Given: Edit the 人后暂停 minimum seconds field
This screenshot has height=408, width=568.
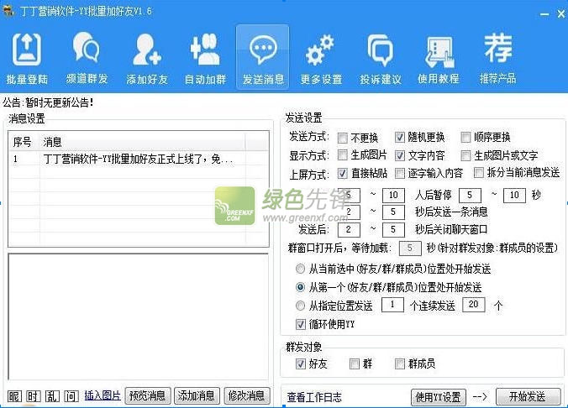Looking at the screenshot, I should coord(470,195).
